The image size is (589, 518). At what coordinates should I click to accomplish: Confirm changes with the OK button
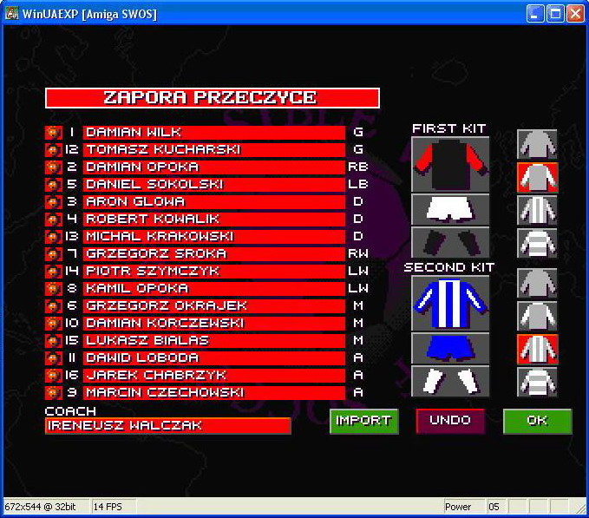pyautogui.click(x=537, y=421)
